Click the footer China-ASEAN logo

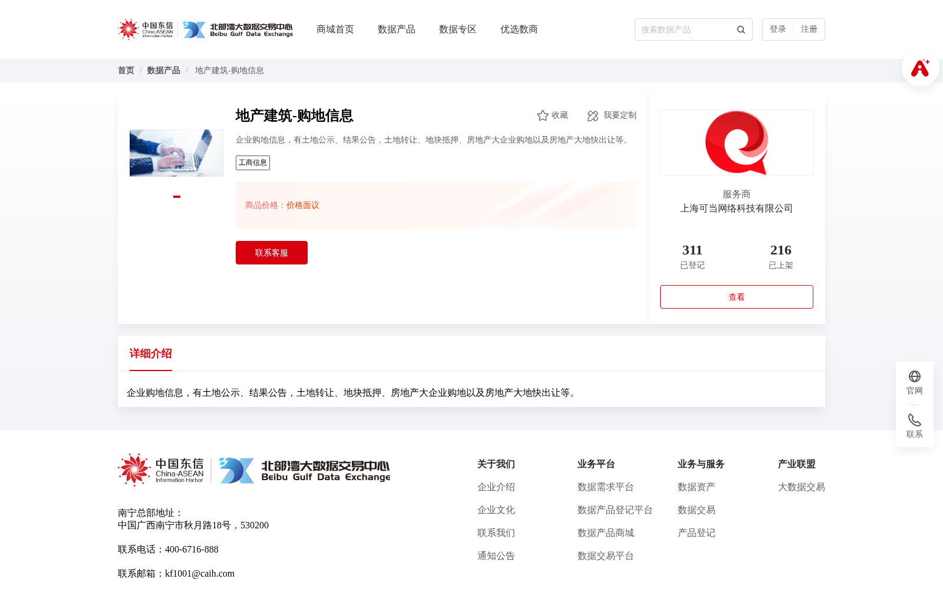tap(161, 470)
